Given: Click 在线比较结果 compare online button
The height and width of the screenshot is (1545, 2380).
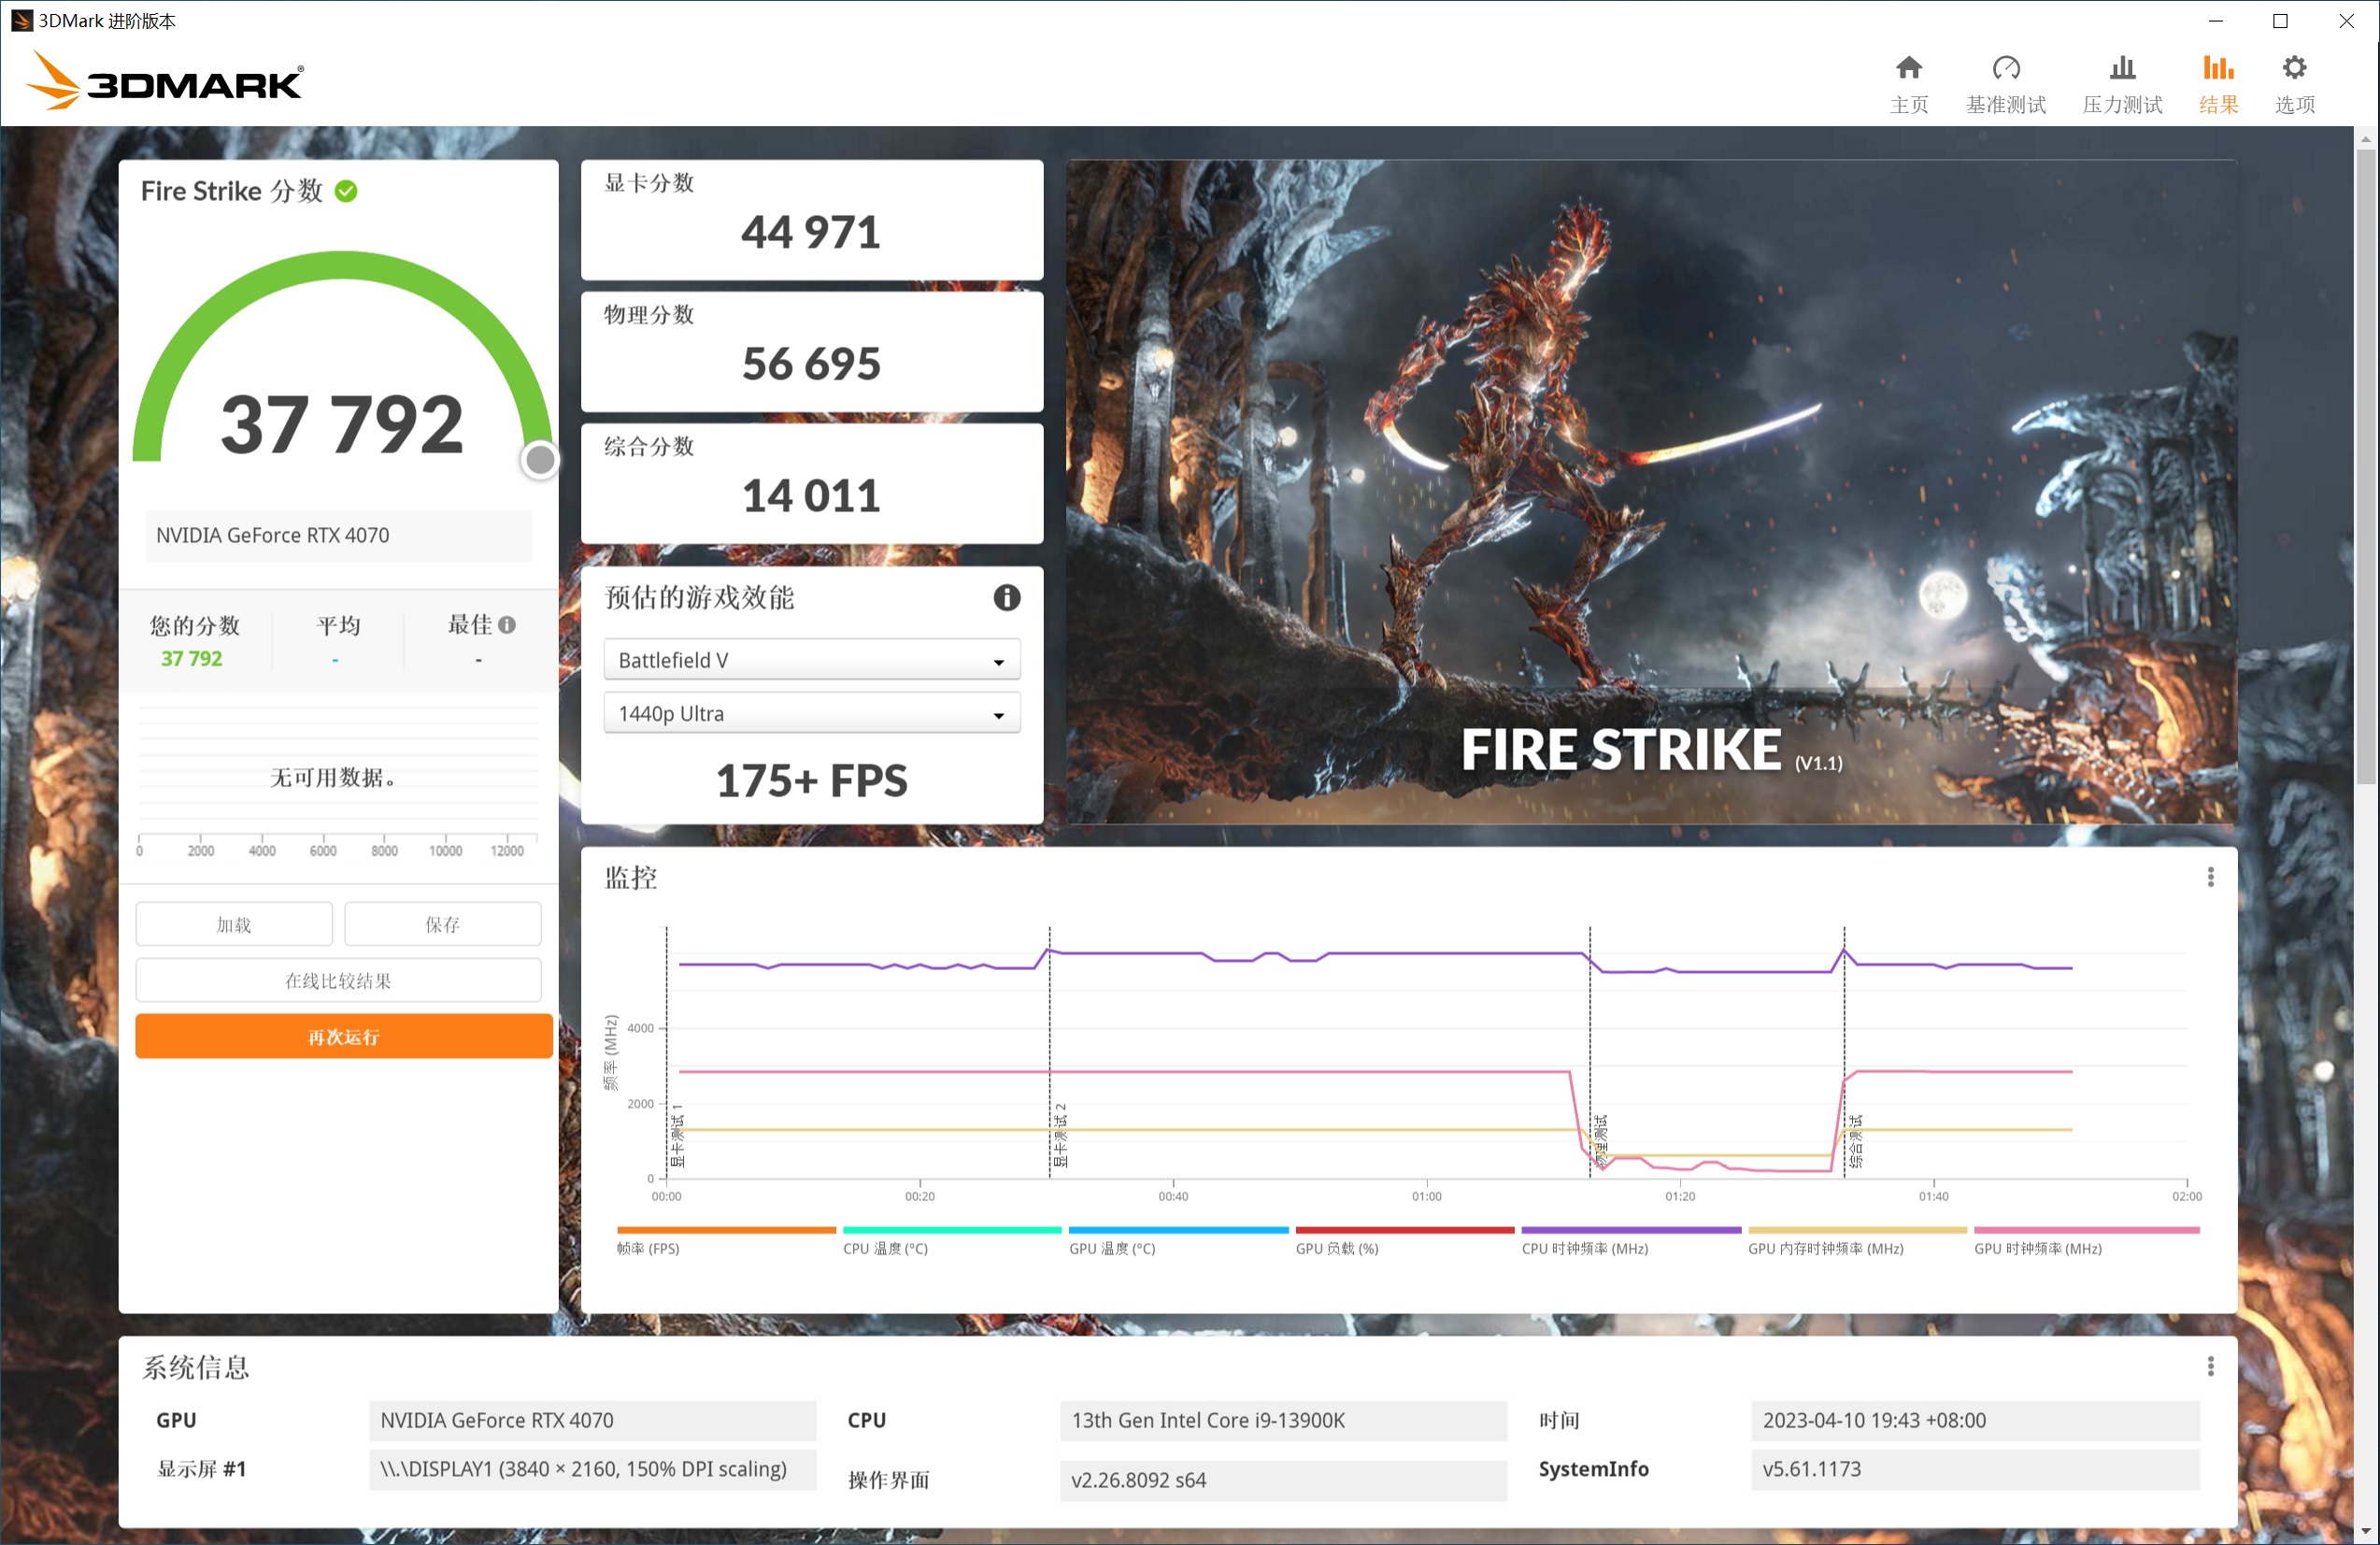Looking at the screenshot, I should (338, 980).
